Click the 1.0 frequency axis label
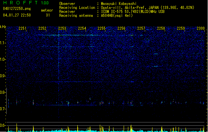 pyautogui.click(x=3, y=59)
